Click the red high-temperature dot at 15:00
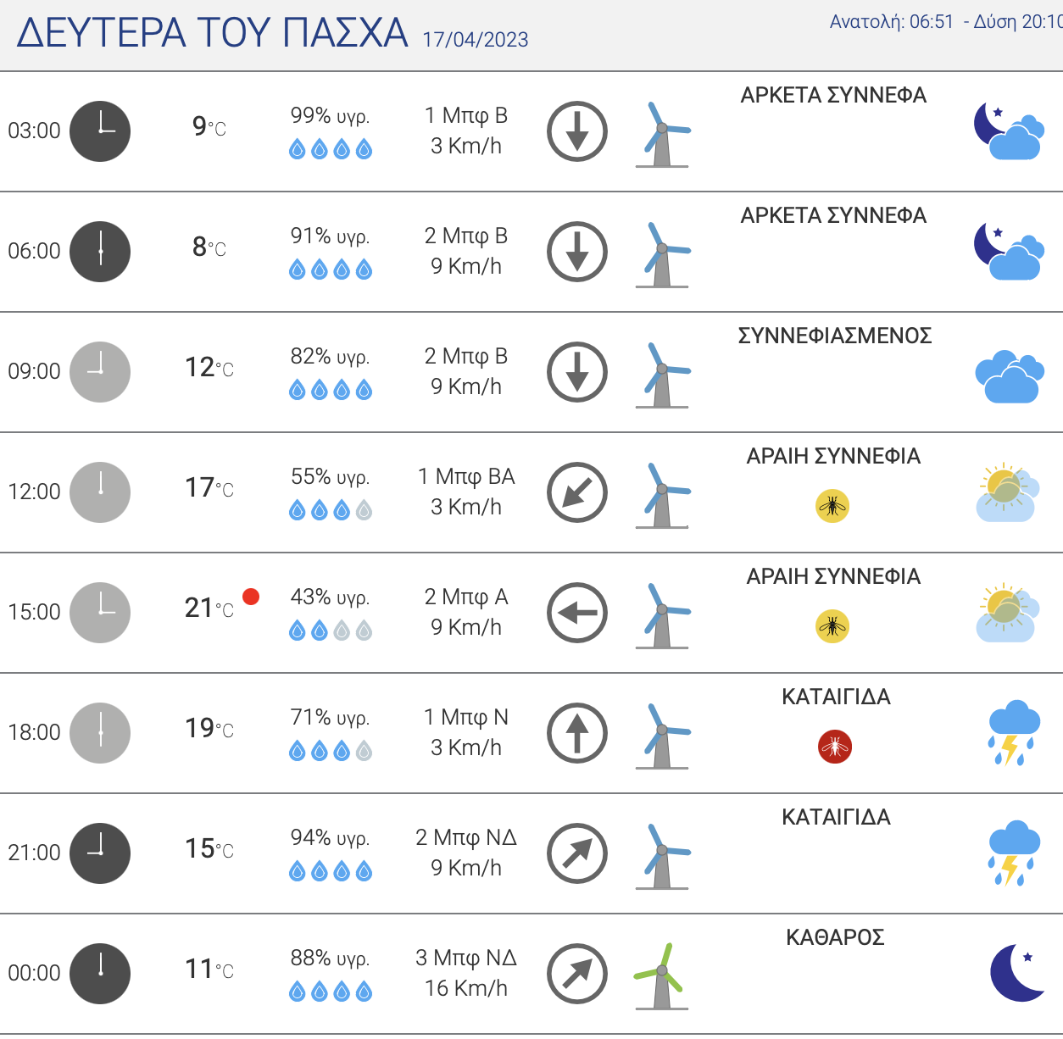 (x=251, y=597)
